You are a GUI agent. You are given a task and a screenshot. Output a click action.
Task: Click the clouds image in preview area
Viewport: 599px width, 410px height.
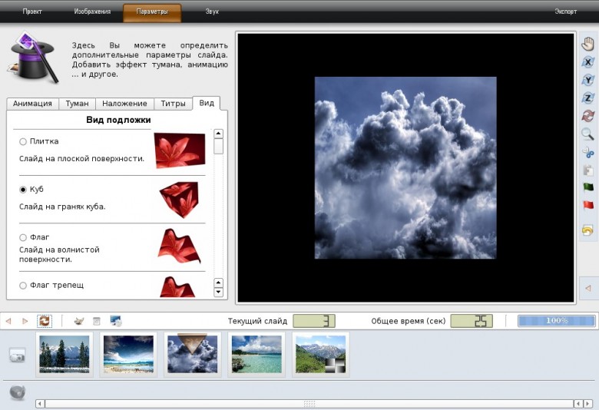(405, 167)
